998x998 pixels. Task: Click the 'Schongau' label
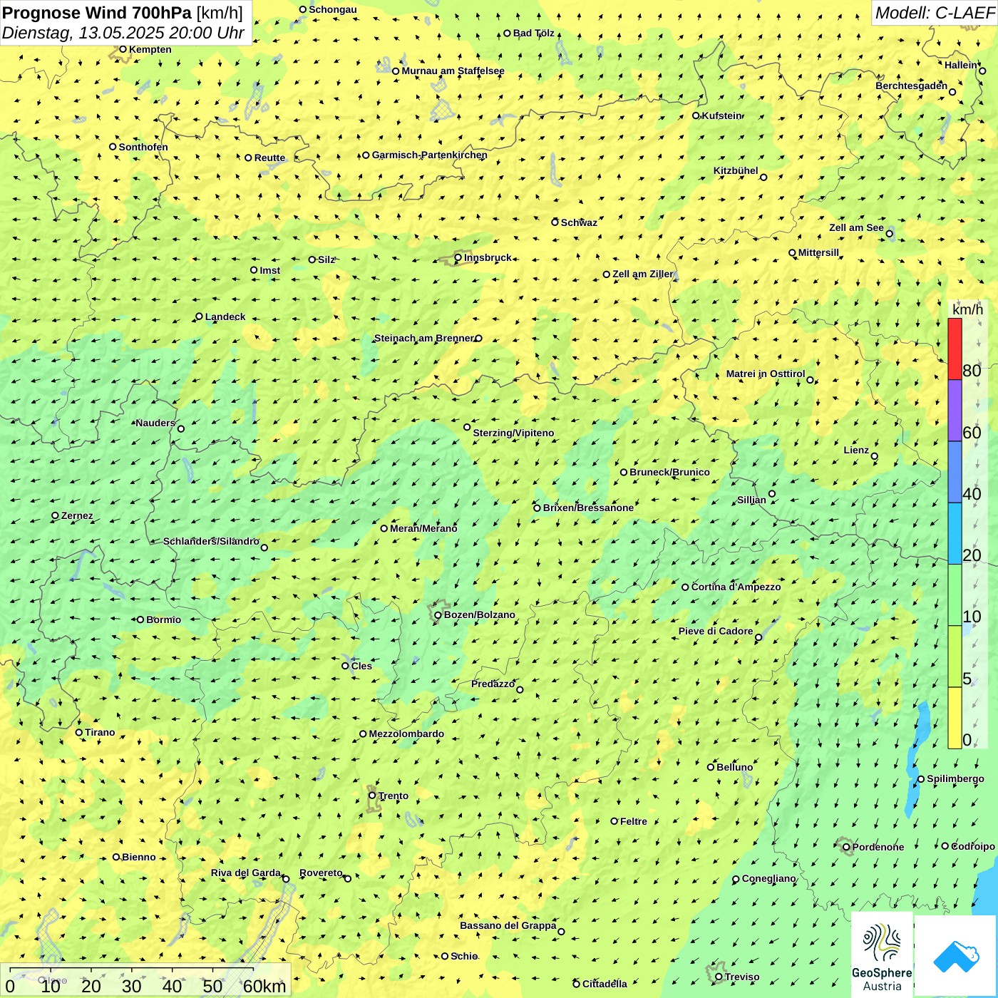pos(333,10)
